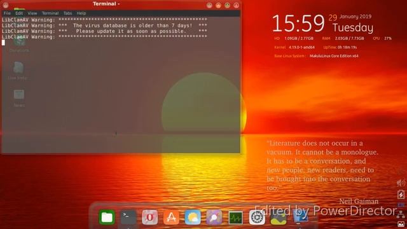Open the orange software store dock icon
The image size is (407, 229).
click(171, 217)
